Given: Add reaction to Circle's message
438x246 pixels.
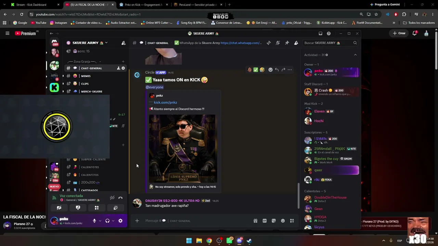Looking at the screenshot, I should [x=270, y=70].
